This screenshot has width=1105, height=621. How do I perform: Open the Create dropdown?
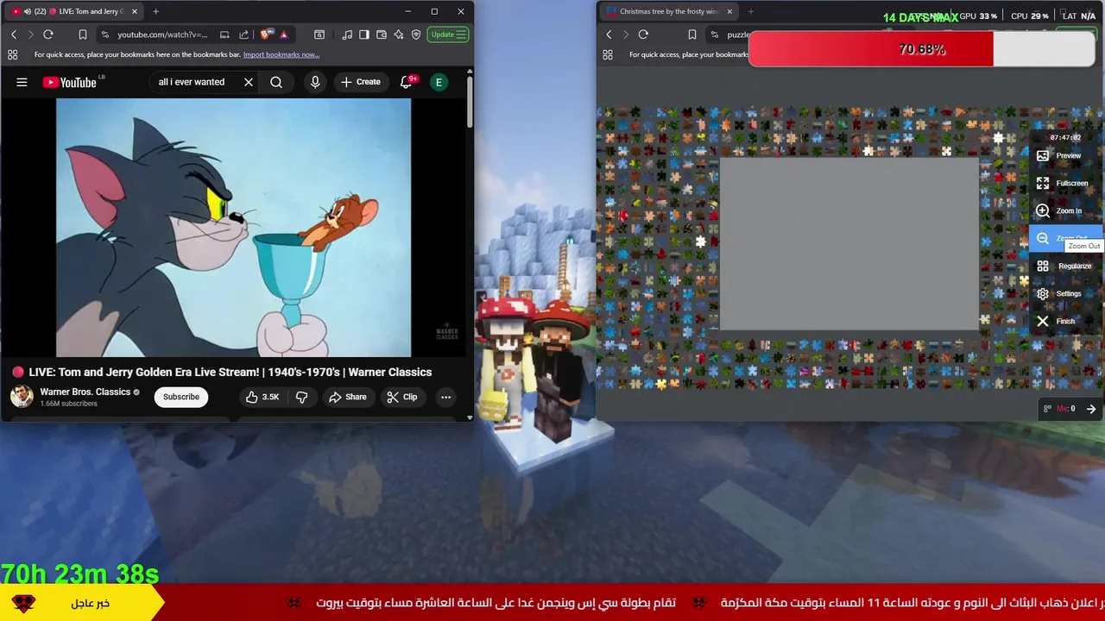[361, 82]
